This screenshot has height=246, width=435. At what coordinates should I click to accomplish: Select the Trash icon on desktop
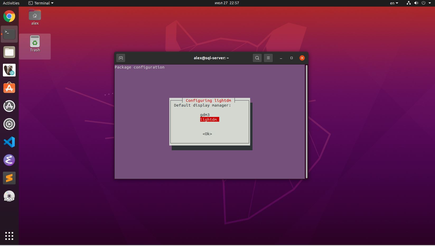pyautogui.click(x=35, y=44)
